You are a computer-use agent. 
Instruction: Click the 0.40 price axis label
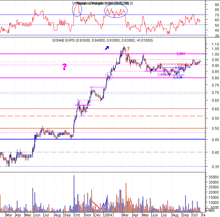click(215, 152)
